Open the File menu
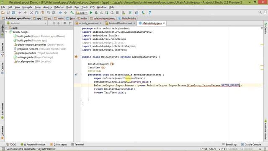Viewport: 268px width, 151px height. tap(3, 7)
